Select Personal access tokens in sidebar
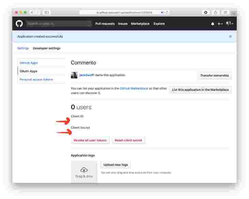 coord(36,79)
